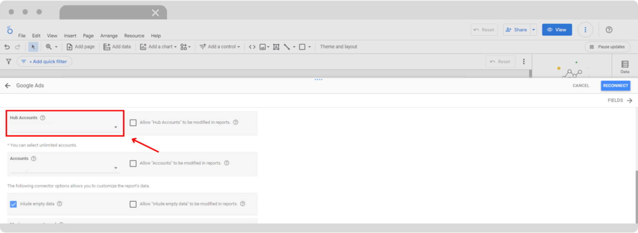Expand the Accounts dropdown
638x233 pixels.
point(115,168)
